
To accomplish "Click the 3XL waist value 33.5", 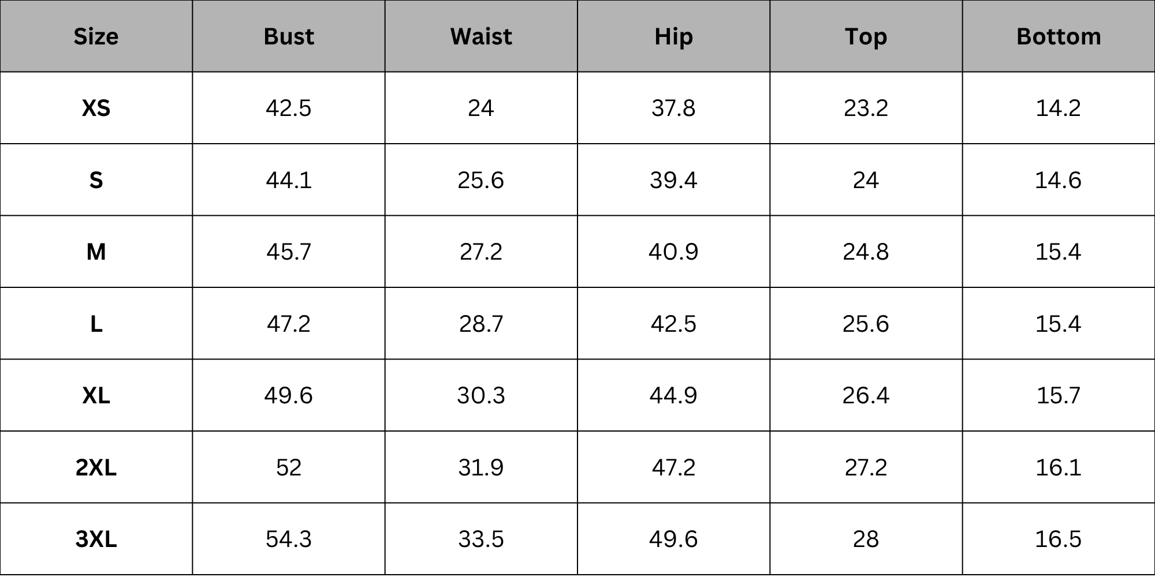I will pyautogui.click(x=481, y=539).
